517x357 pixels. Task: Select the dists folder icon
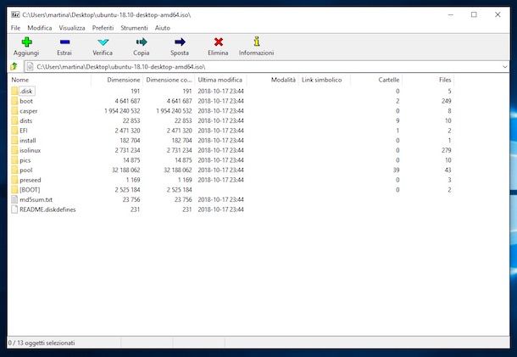point(14,120)
